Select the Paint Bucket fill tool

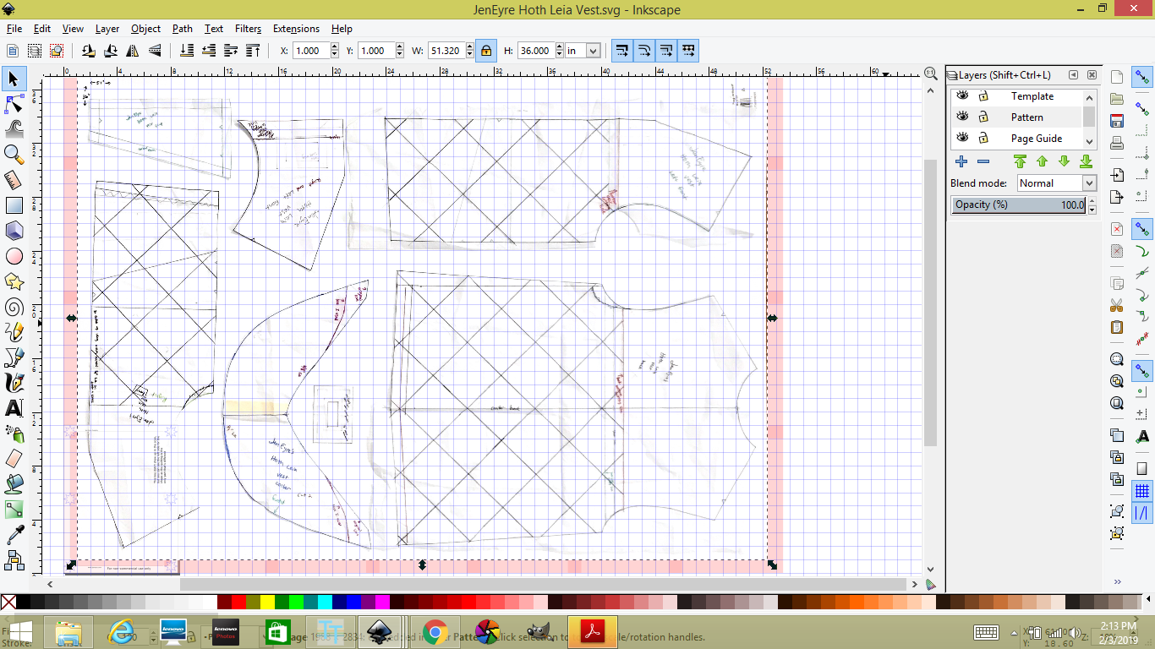click(14, 483)
